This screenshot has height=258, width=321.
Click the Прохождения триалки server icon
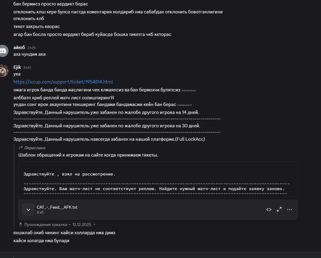(x=21, y=224)
